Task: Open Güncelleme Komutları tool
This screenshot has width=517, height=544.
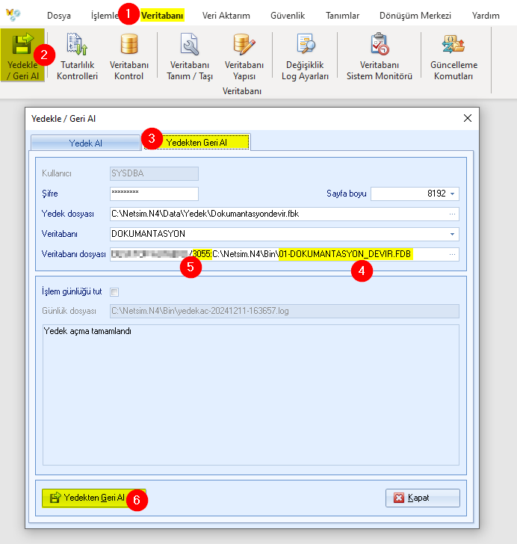Action: (453, 57)
